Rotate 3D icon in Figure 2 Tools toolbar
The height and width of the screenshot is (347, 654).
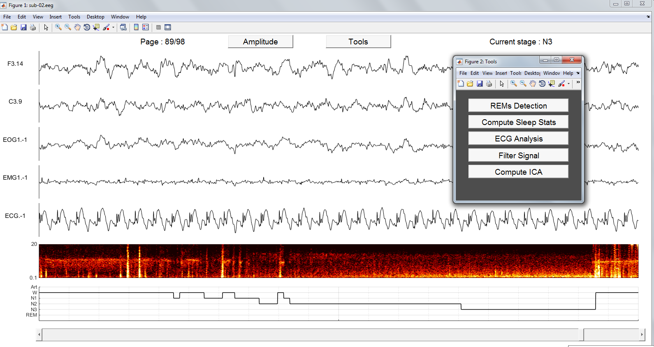(x=542, y=84)
